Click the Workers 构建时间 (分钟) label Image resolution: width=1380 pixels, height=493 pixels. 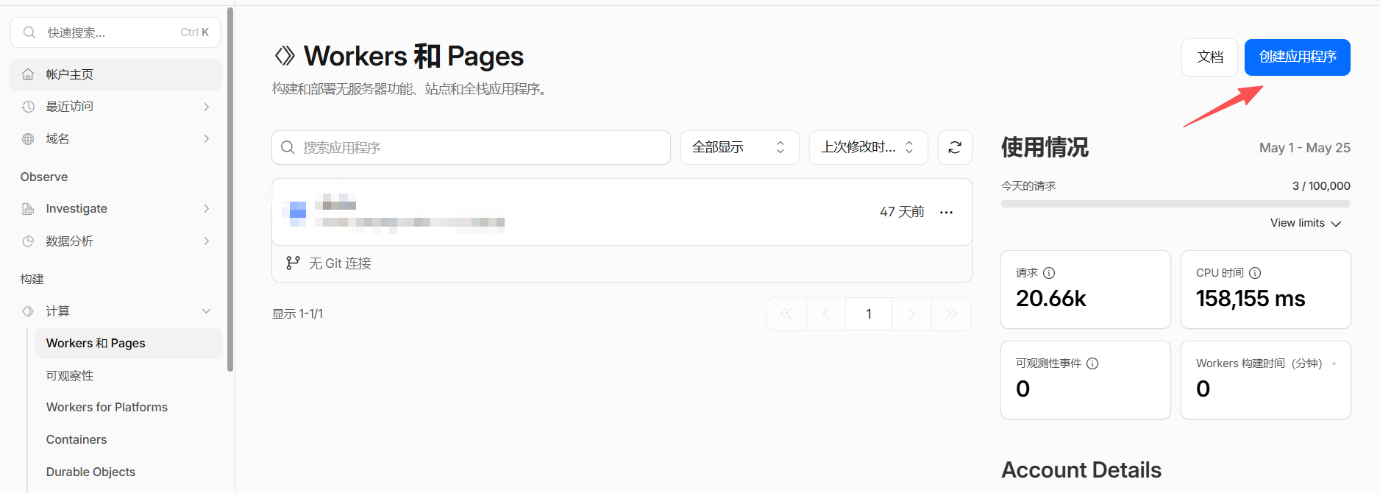pos(1259,363)
